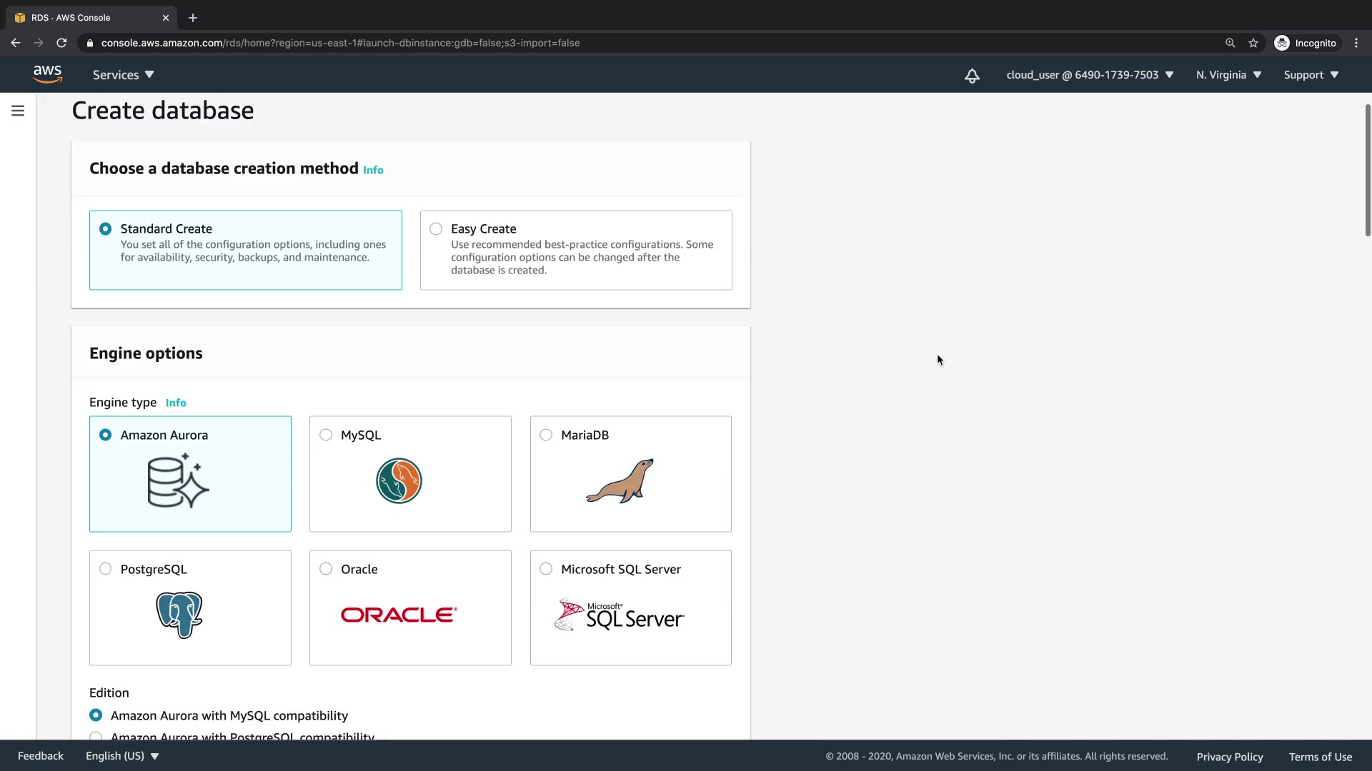Open the hamburger side navigation menu
This screenshot has height=771, width=1372.
pyautogui.click(x=18, y=111)
